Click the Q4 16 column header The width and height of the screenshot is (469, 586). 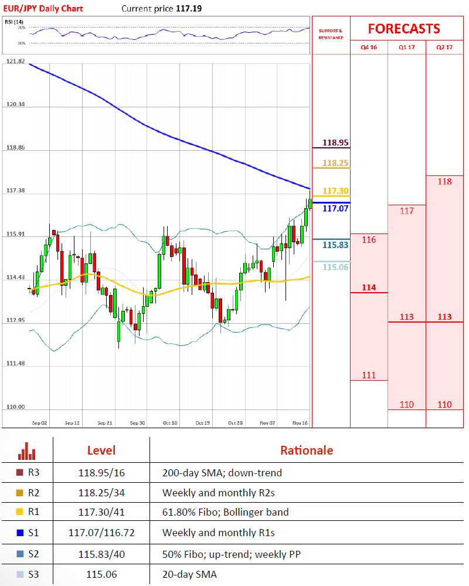369,48
